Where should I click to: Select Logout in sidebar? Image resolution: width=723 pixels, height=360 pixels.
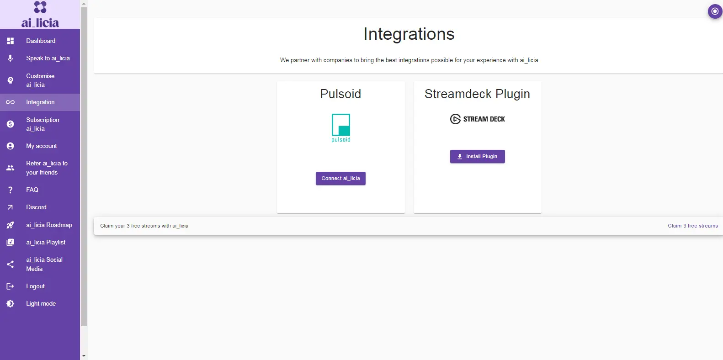tap(40, 286)
